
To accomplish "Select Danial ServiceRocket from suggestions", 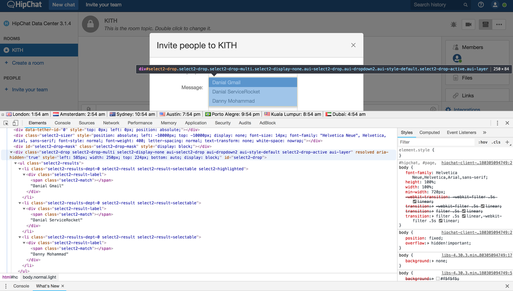I will click(x=253, y=92).
